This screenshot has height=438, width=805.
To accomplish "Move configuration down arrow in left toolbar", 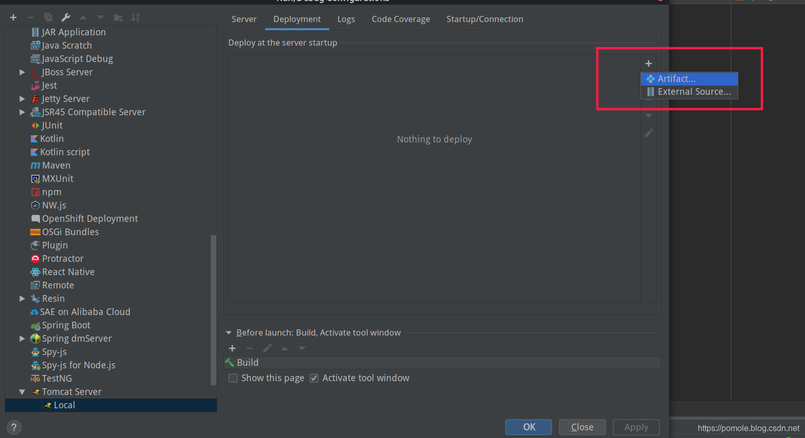I will [100, 17].
